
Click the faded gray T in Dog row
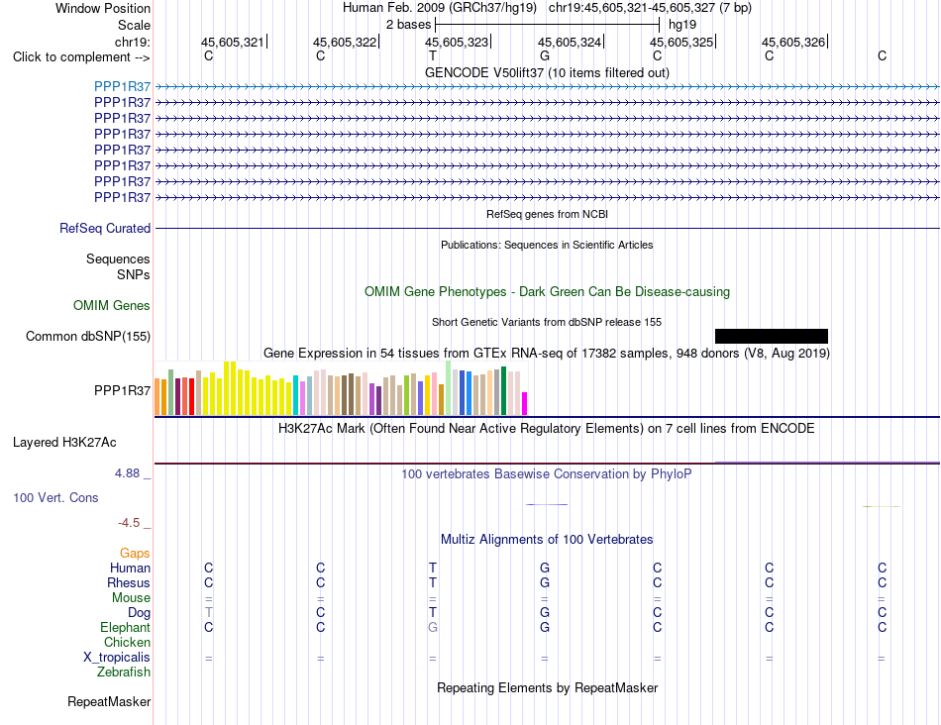click(x=208, y=613)
